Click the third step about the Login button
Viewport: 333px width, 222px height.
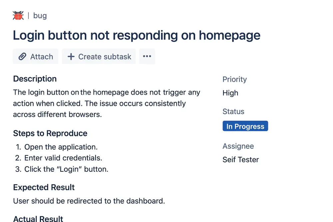click(x=66, y=169)
